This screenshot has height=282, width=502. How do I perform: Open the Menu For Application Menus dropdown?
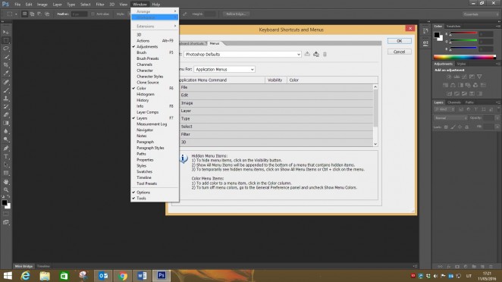pos(224,70)
